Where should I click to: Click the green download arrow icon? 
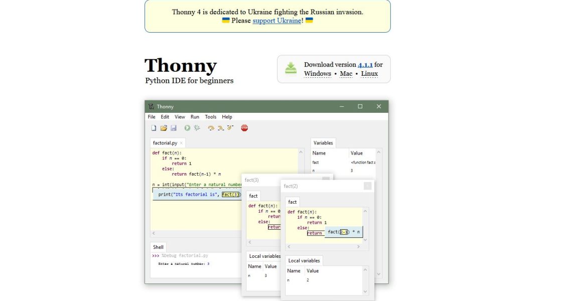click(x=291, y=69)
